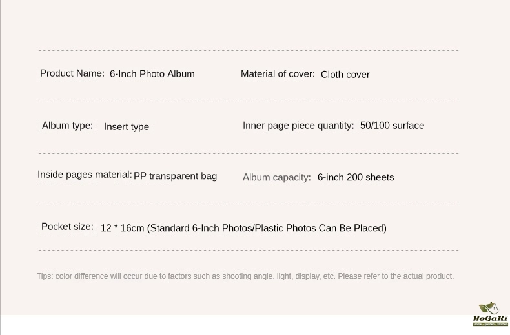Screen dimensions: 510x335
Task: Click the "Album capacity:" label
Action: tap(277, 177)
